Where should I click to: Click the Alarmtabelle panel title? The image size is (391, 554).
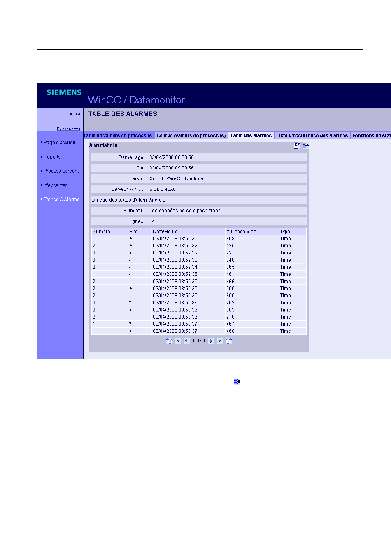tap(103, 146)
